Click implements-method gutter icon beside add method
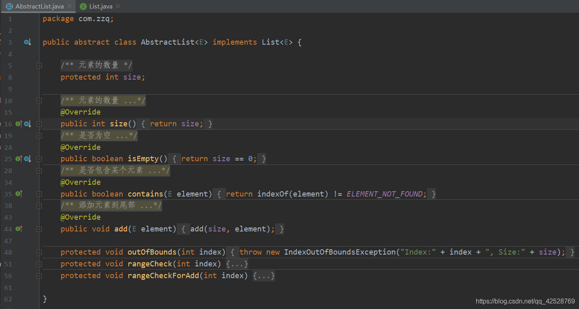The width and height of the screenshot is (579, 309). [x=19, y=229]
